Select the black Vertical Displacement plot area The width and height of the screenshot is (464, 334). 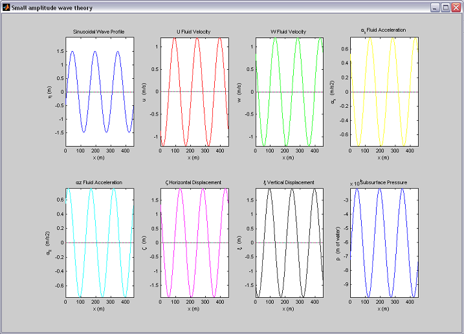point(289,243)
